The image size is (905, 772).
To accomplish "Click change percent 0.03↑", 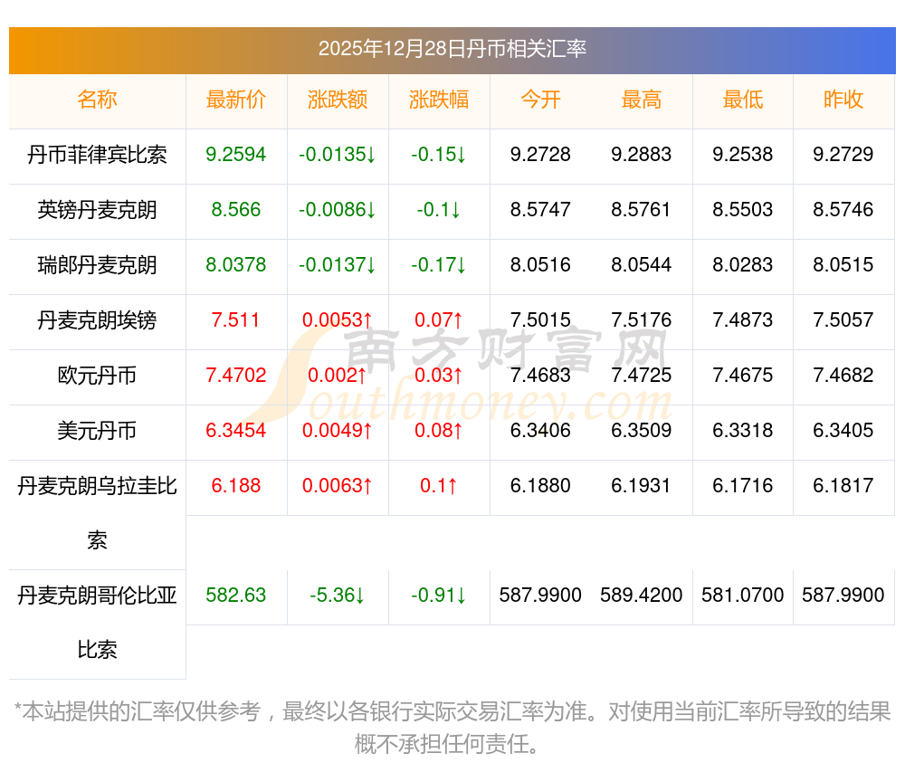I will click(439, 375).
